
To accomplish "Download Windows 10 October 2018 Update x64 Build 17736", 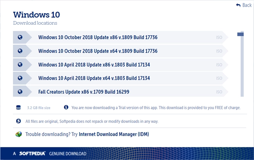I will click(x=120, y=51).
